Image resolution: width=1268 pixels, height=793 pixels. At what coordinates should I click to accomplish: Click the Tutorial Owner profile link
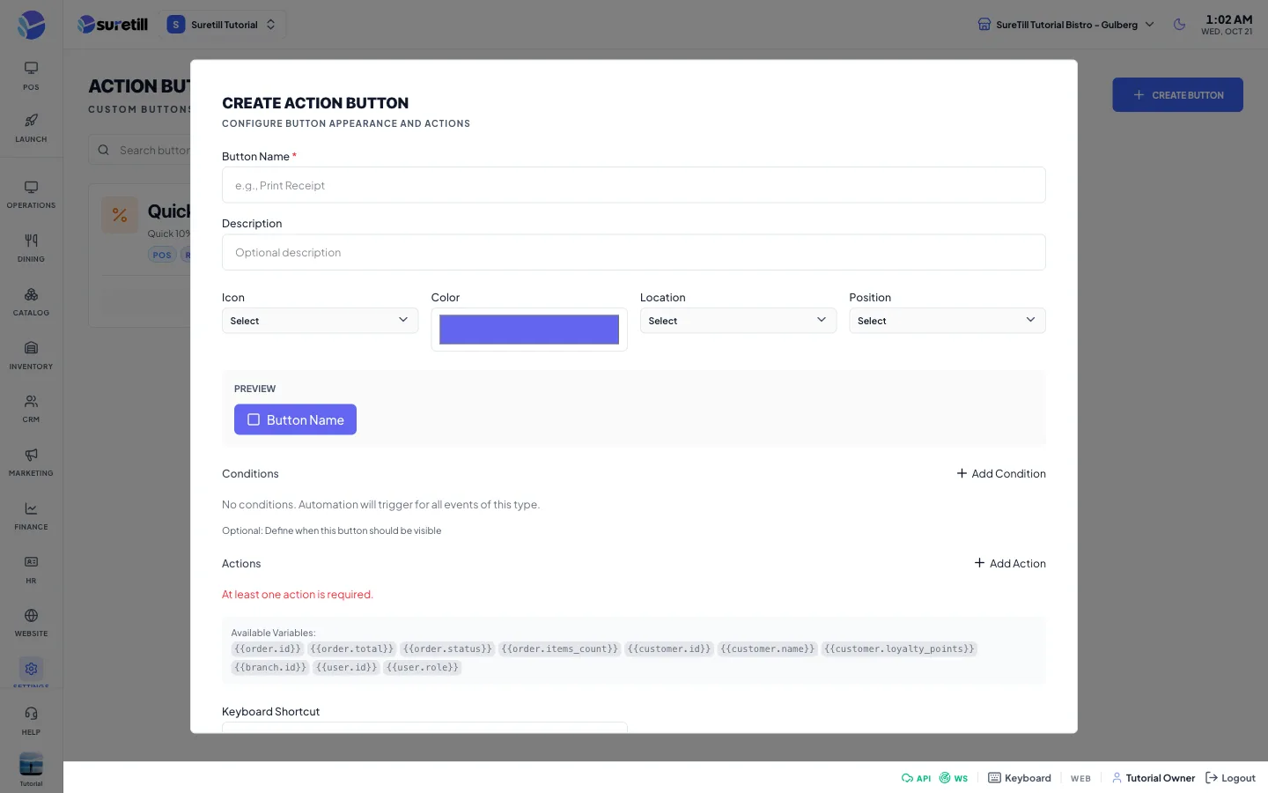pos(1154,778)
